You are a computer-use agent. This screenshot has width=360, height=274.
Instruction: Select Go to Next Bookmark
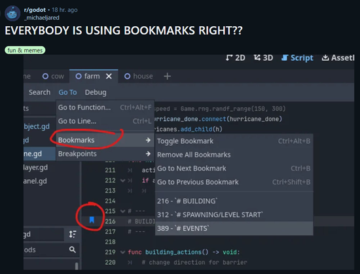click(x=234, y=168)
